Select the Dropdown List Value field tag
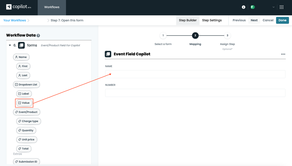Image resolution: width=292 pixels, height=166 pixels. point(24,103)
